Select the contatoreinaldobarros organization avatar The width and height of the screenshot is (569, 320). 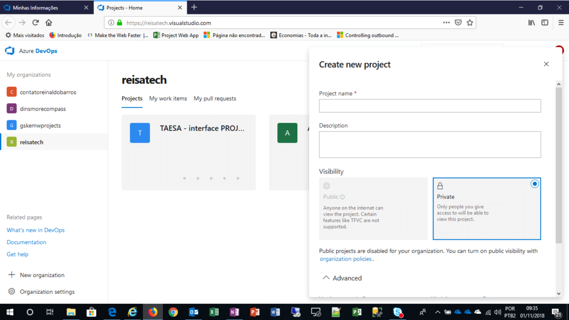(12, 92)
